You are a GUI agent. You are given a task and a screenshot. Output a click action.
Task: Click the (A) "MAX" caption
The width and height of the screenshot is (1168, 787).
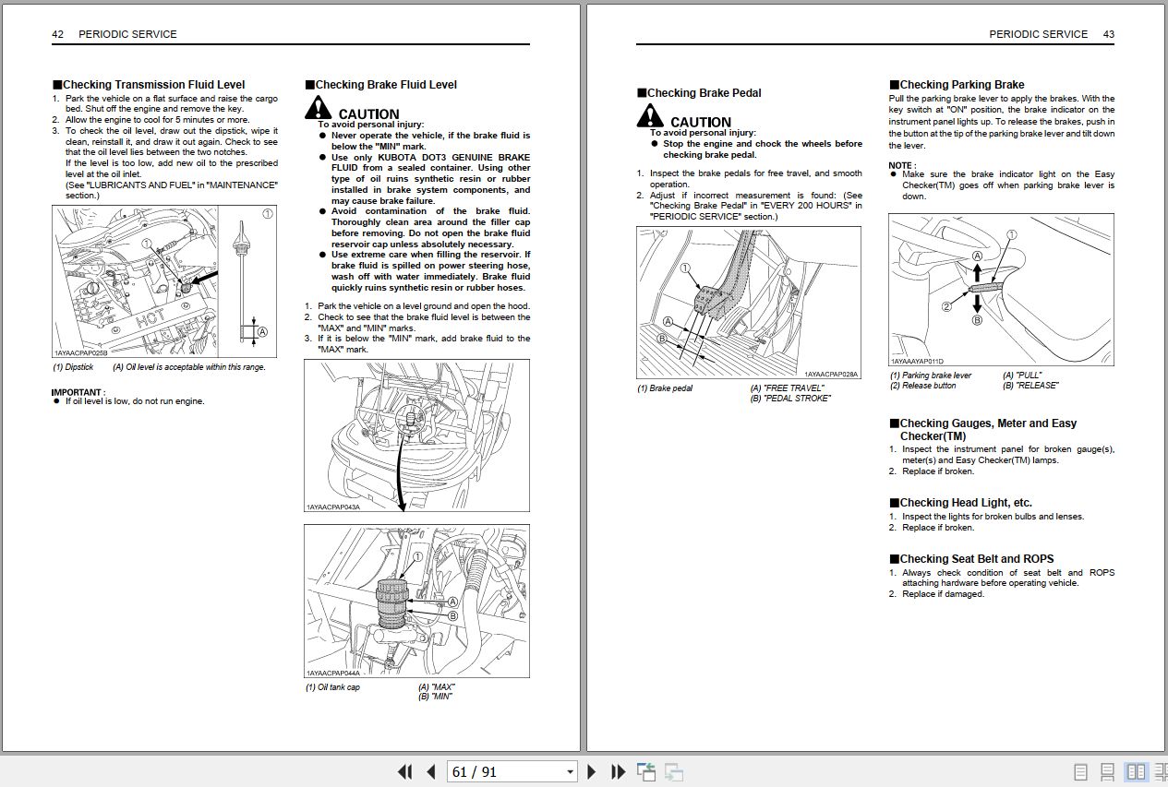click(437, 687)
